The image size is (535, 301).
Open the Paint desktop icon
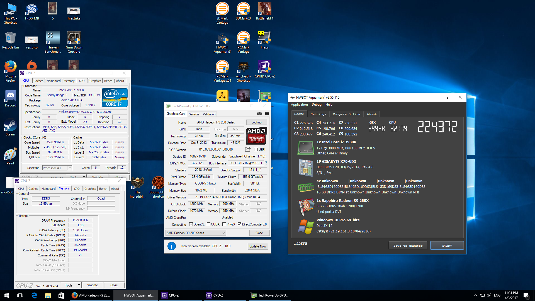point(11,157)
